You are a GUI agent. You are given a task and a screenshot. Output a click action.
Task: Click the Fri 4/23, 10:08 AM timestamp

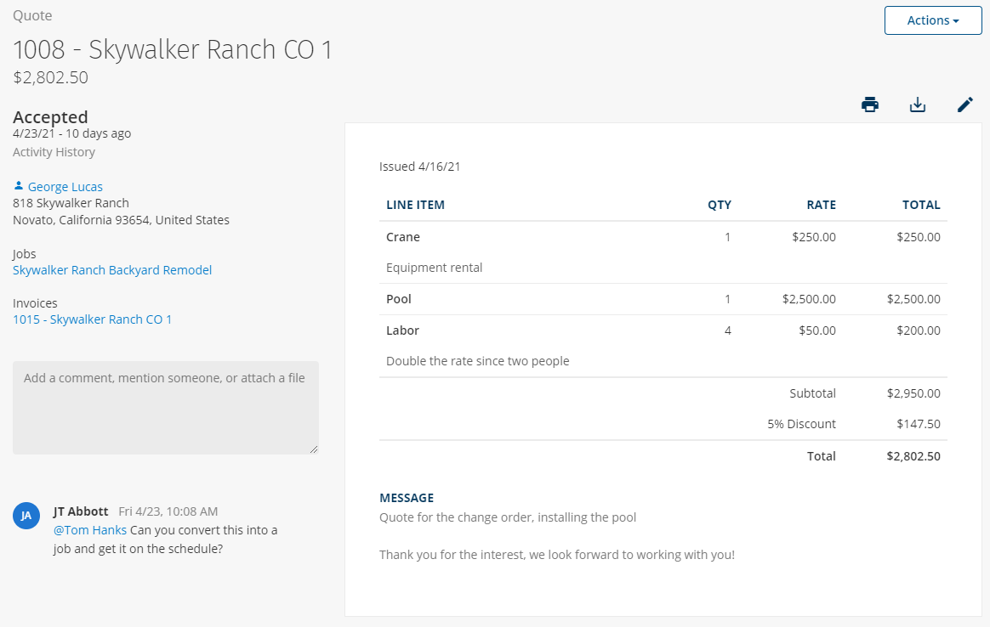tap(168, 511)
